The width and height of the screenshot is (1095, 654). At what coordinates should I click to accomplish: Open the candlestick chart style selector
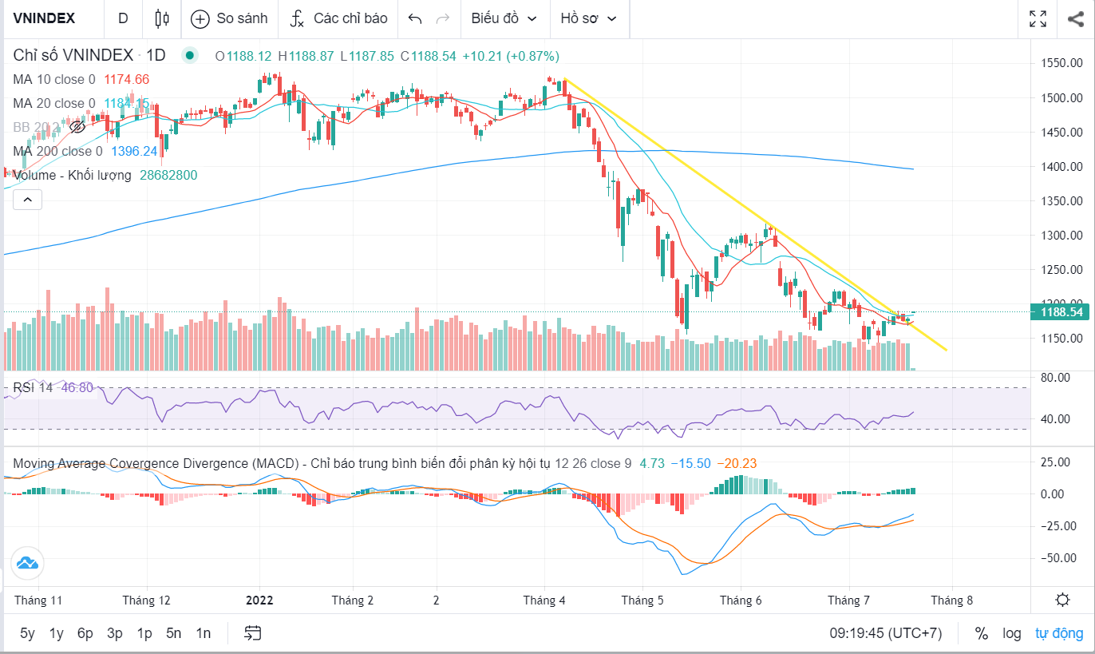pyautogui.click(x=162, y=18)
